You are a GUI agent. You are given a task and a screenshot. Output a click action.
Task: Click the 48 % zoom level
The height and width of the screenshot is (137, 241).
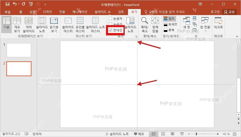(x=226, y=134)
